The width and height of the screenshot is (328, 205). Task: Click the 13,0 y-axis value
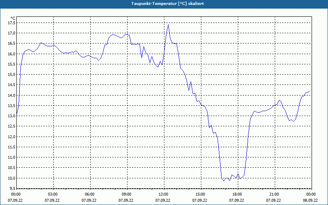point(12,116)
